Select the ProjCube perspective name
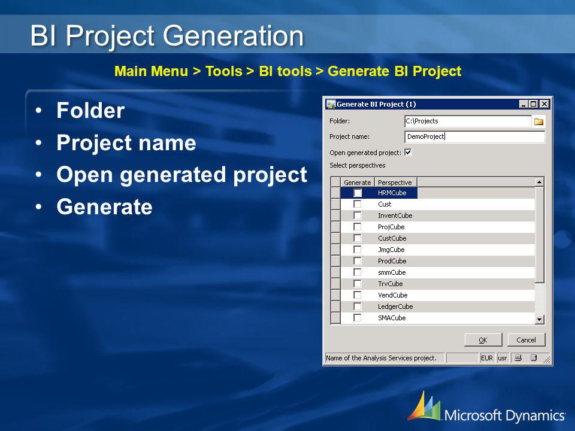This screenshot has width=575, height=431. point(391,227)
